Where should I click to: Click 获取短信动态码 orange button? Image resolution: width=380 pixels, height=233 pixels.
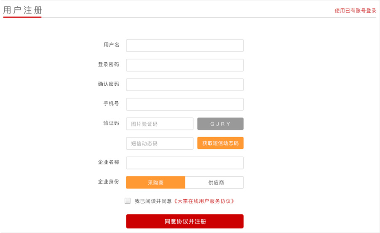(220, 143)
